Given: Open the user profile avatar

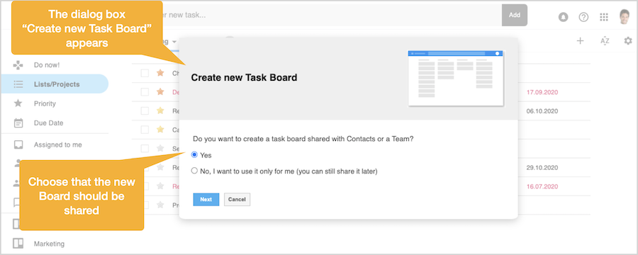Looking at the screenshot, I should coord(624,17).
